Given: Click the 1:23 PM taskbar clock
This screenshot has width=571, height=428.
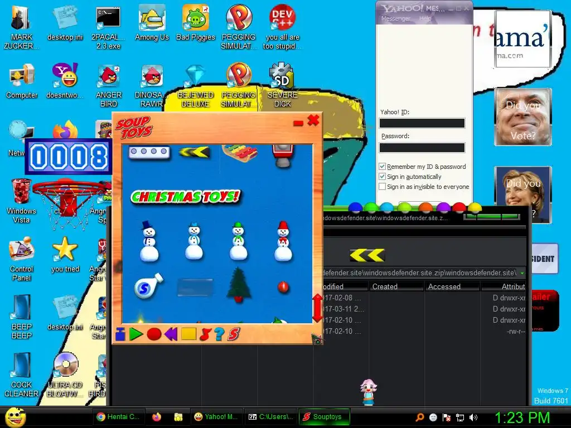Looking at the screenshot, I should coord(522,417).
